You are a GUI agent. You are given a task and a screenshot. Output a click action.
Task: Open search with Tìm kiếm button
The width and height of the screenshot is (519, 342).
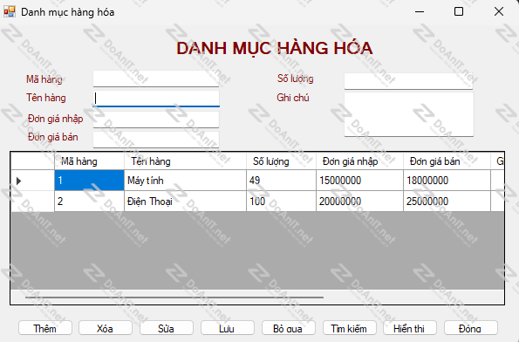tap(350, 328)
